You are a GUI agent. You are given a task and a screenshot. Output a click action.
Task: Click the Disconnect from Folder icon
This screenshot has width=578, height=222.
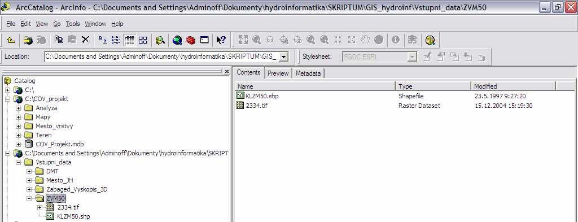(x=41, y=40)
